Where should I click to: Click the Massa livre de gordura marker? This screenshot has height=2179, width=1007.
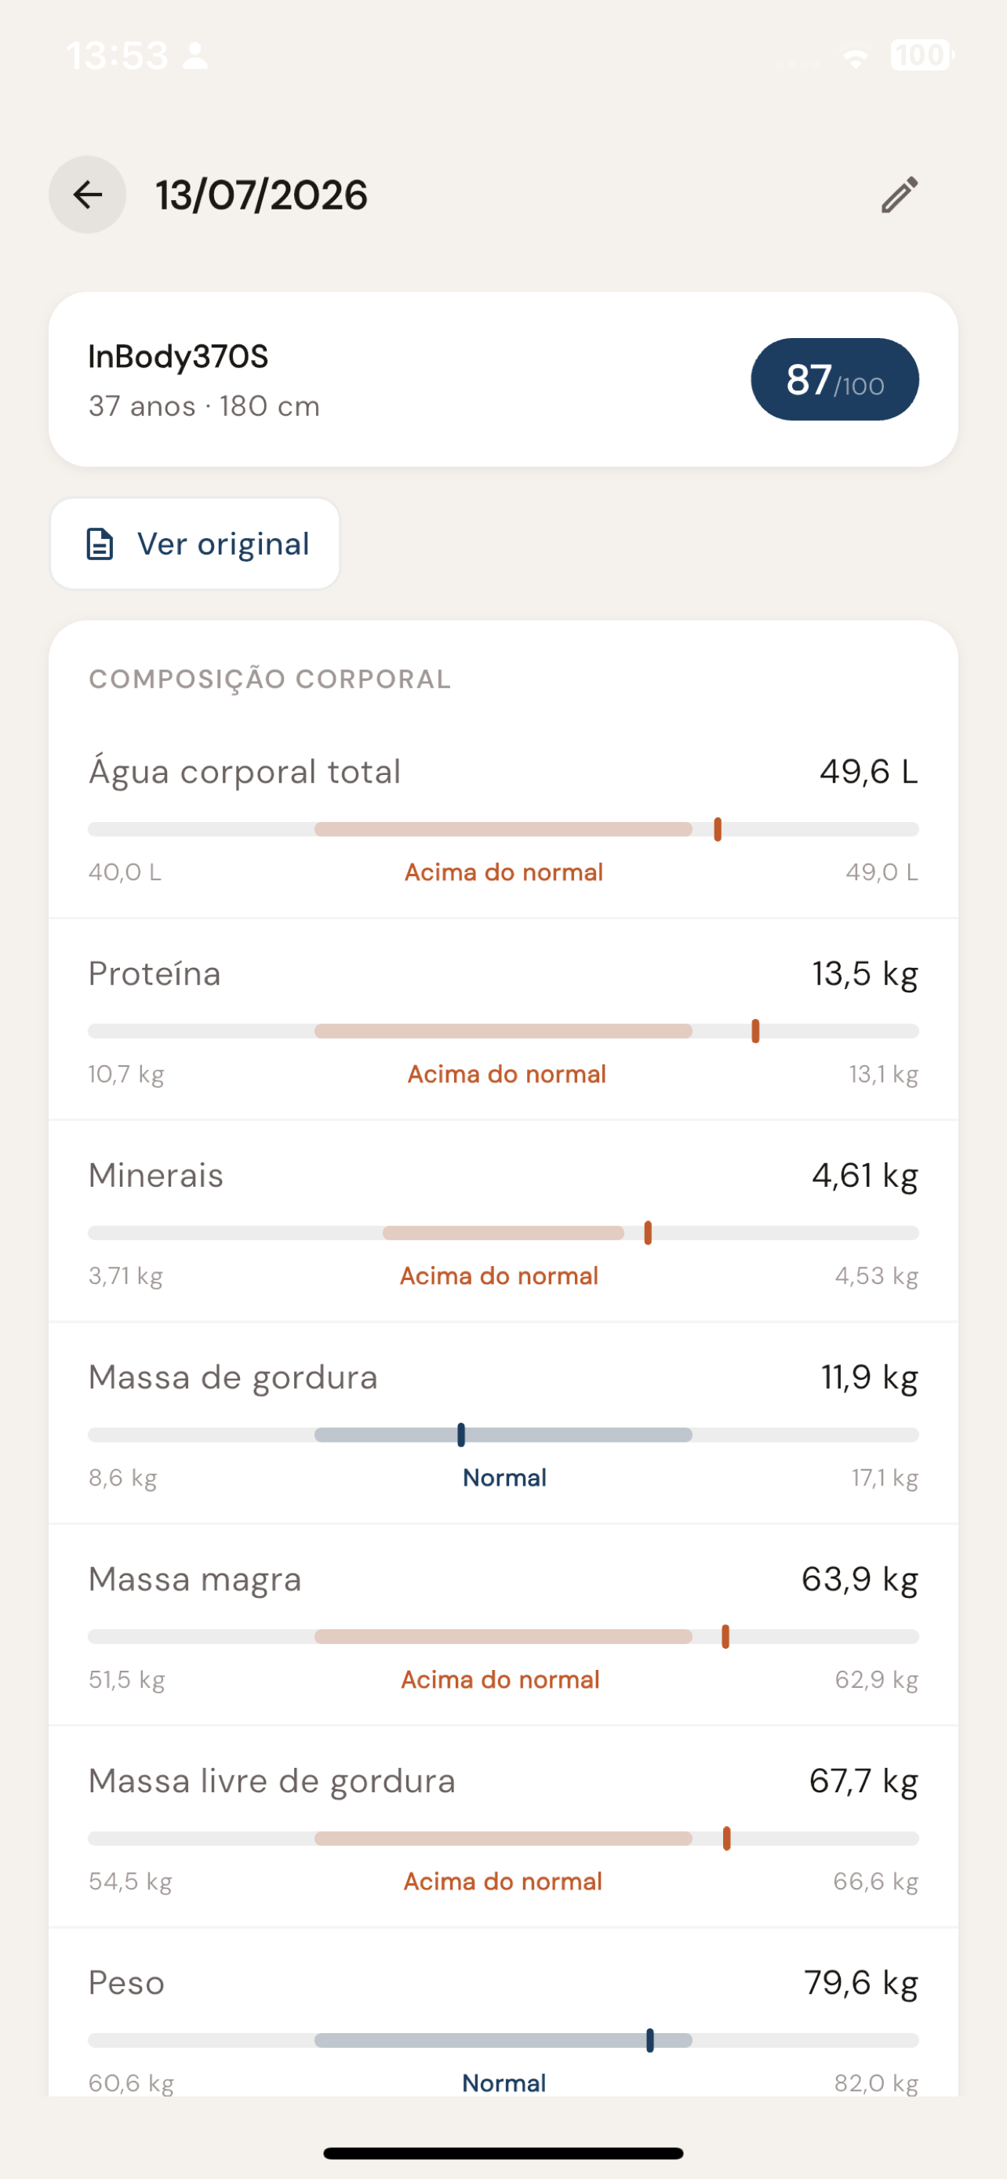[x=726, y=1838]
